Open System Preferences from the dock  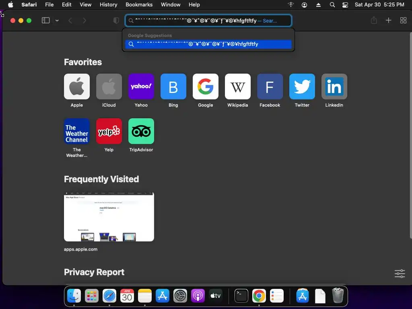click(180, 296)
